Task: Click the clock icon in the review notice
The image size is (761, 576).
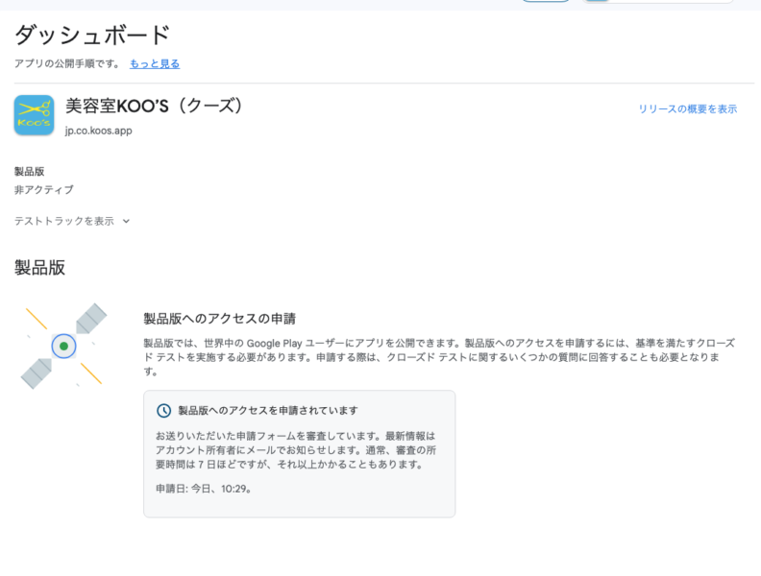Action: point(164,411)
